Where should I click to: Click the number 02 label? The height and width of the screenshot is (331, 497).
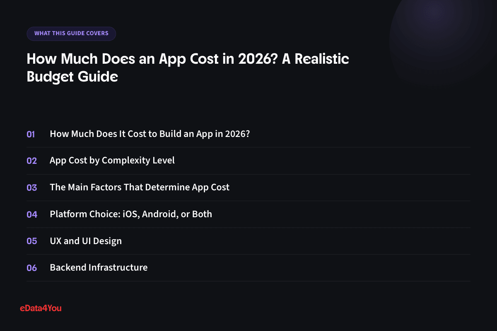(x=32, y=161)
